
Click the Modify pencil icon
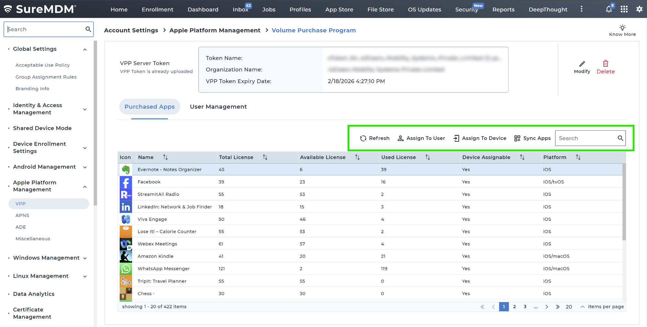pos(582,64)
